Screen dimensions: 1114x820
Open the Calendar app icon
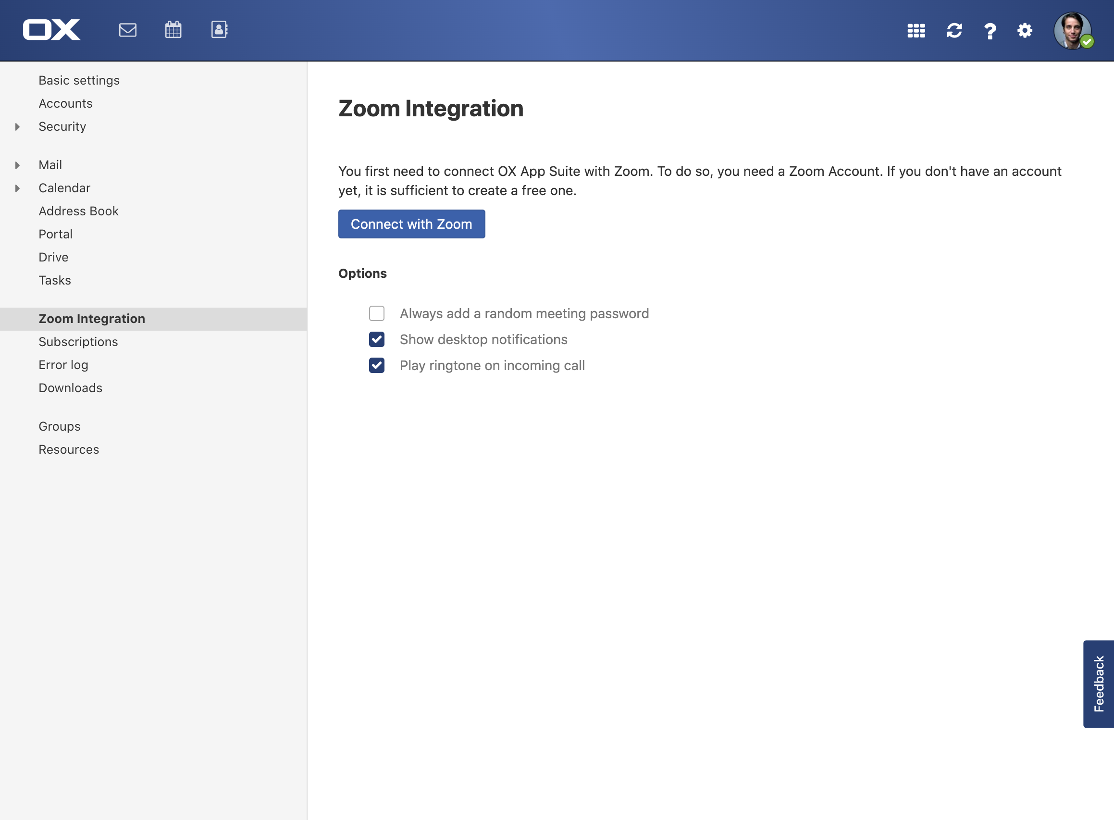click(173, 30)
